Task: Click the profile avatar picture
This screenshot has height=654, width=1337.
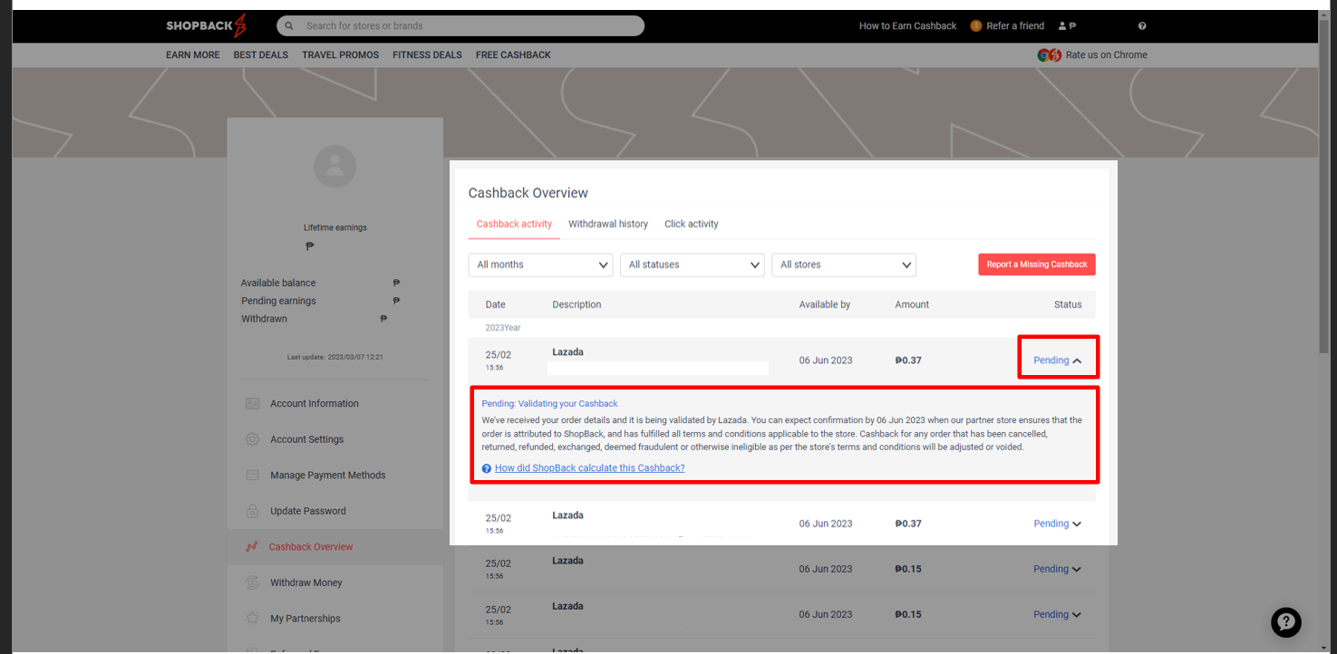Action: click(x=334, y=166)
